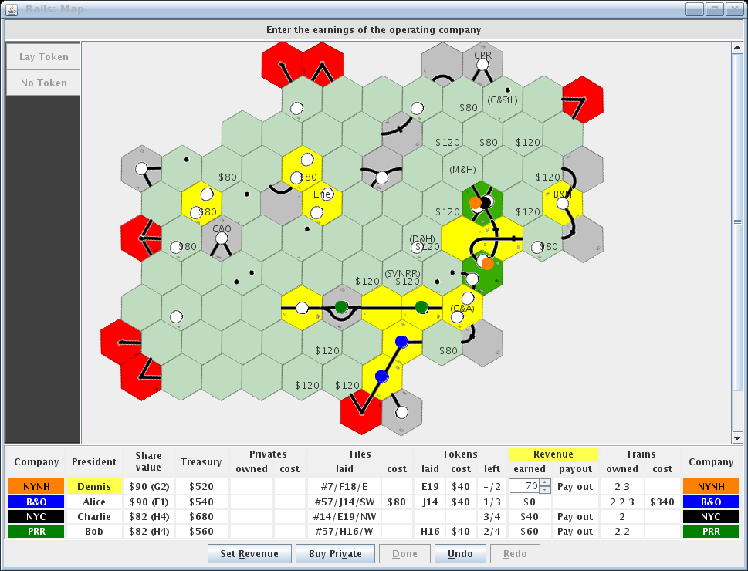
Task: Click the president name Charlie
Action: pos(94,517)
